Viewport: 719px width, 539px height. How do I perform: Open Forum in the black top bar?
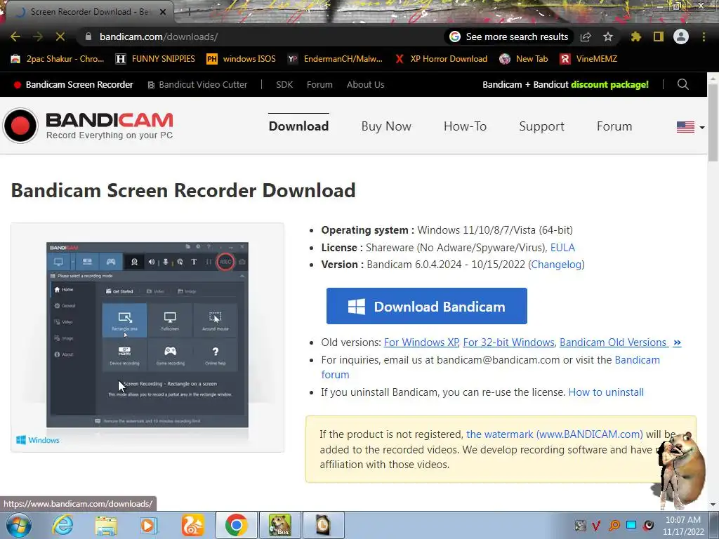(319, 84)
